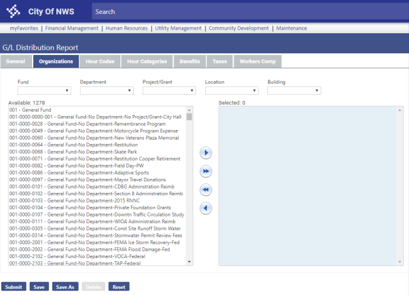Click the Submit button
409x295 pixels.
[13, 287]
